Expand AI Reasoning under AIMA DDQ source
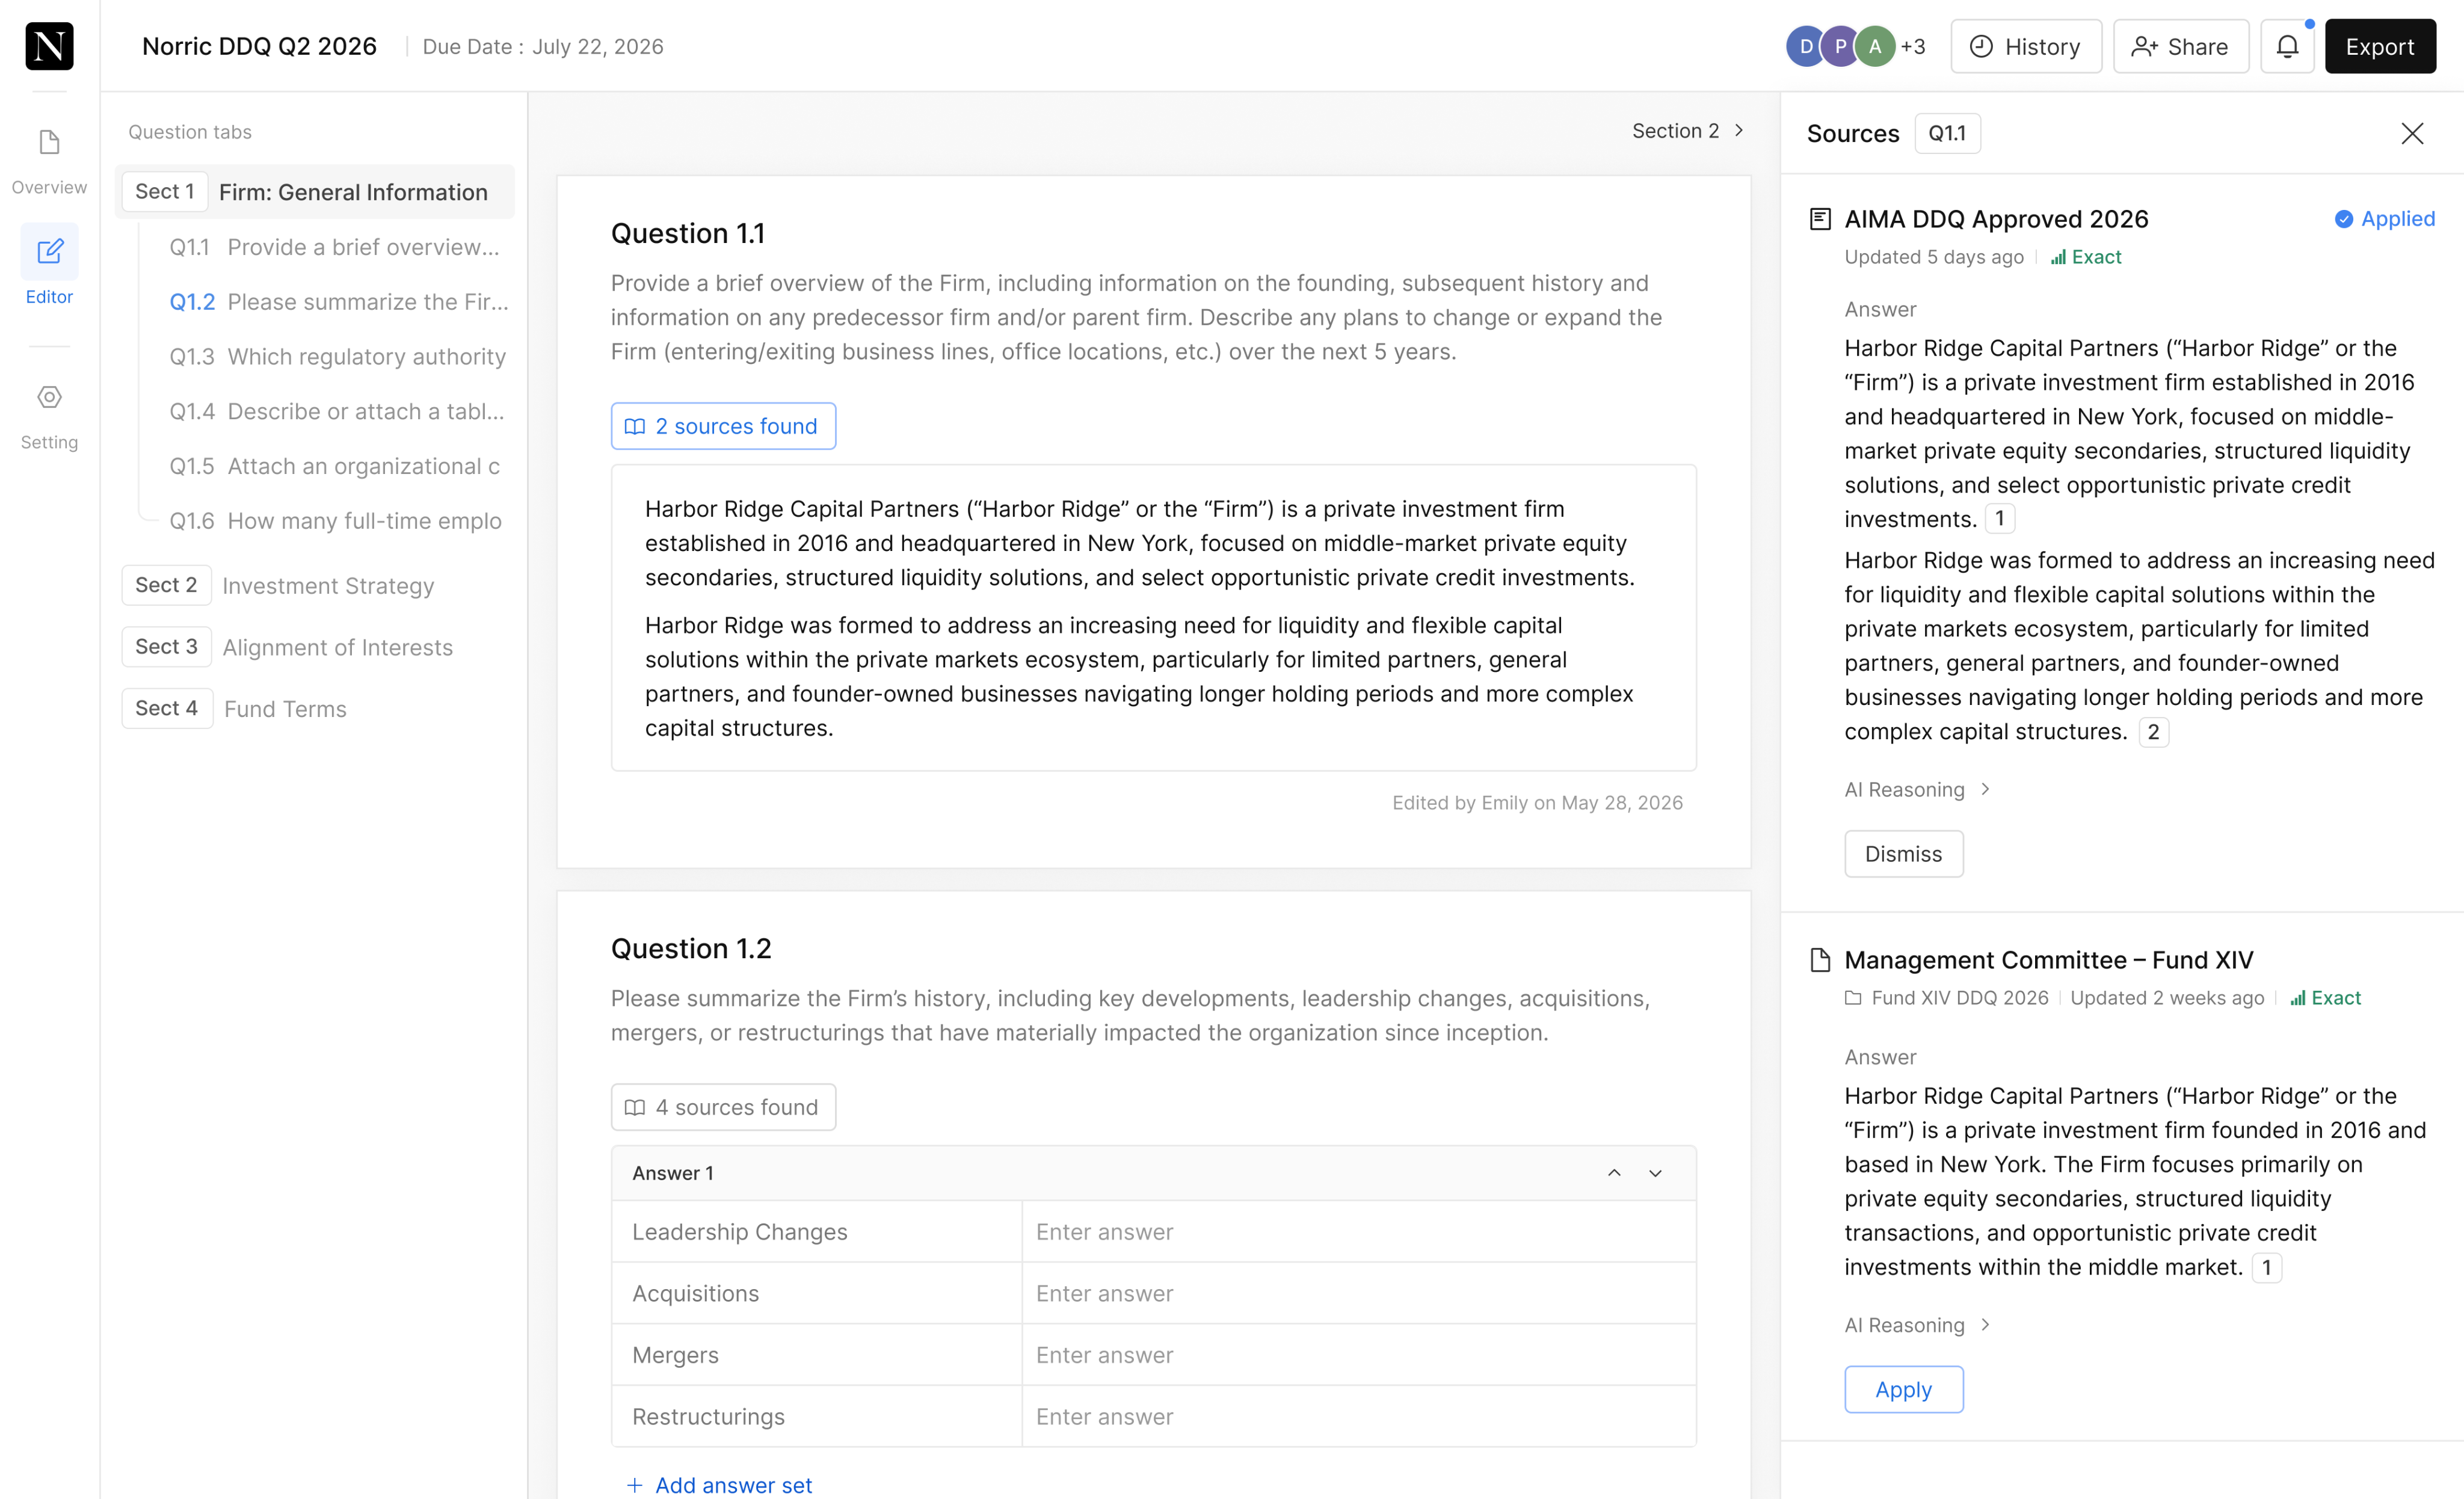Image resolution: width=2464 pixels, height=1499 pixels. 1917,789
